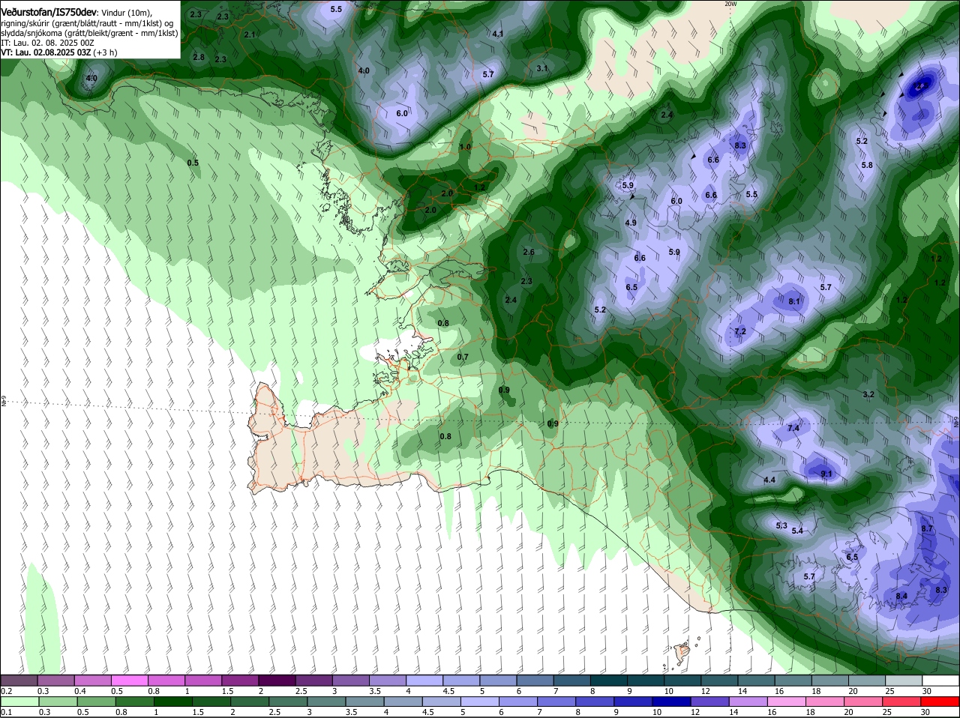Image resolution: width=960 pixels, height=718 pixels.
Task: Click the 4.4 precipitation value on the map
Action: tap(769, 480)
